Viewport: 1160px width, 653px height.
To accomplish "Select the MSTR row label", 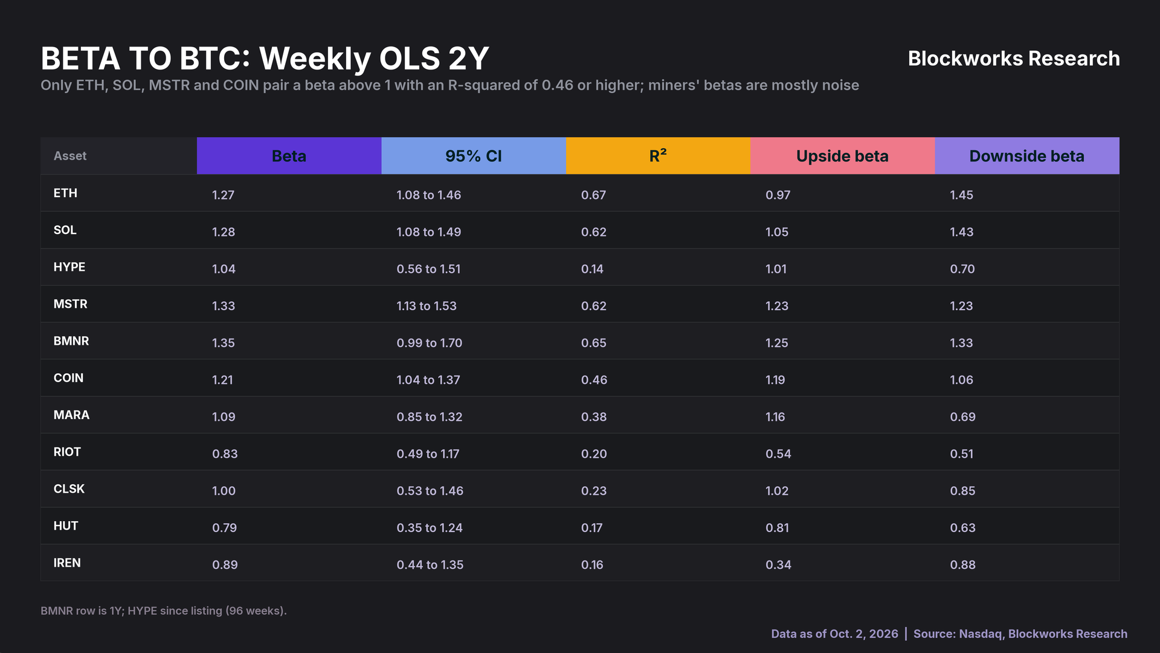I will click(71, 304).
